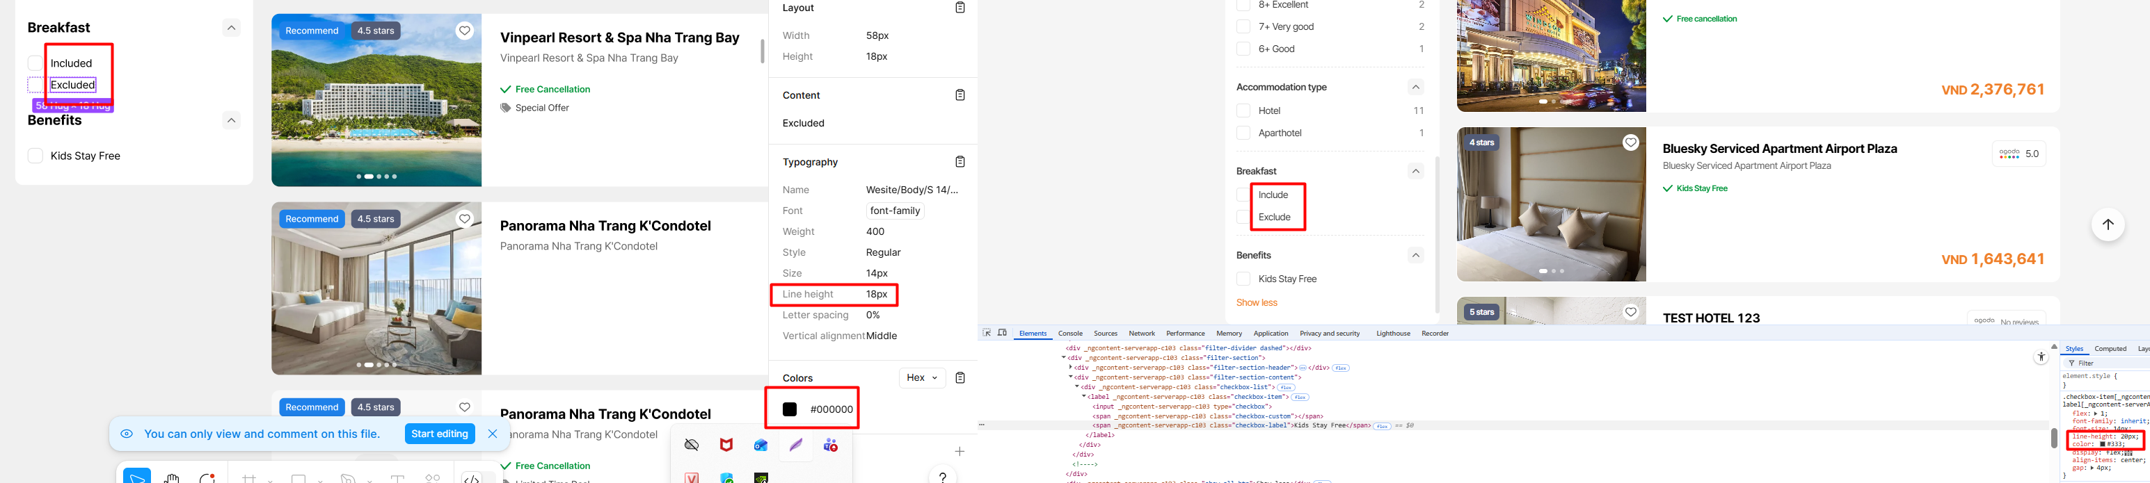This screenshot has height=483, width=2150.
Task: Open the Hex color format dropdown
Action: click(922, 378)
